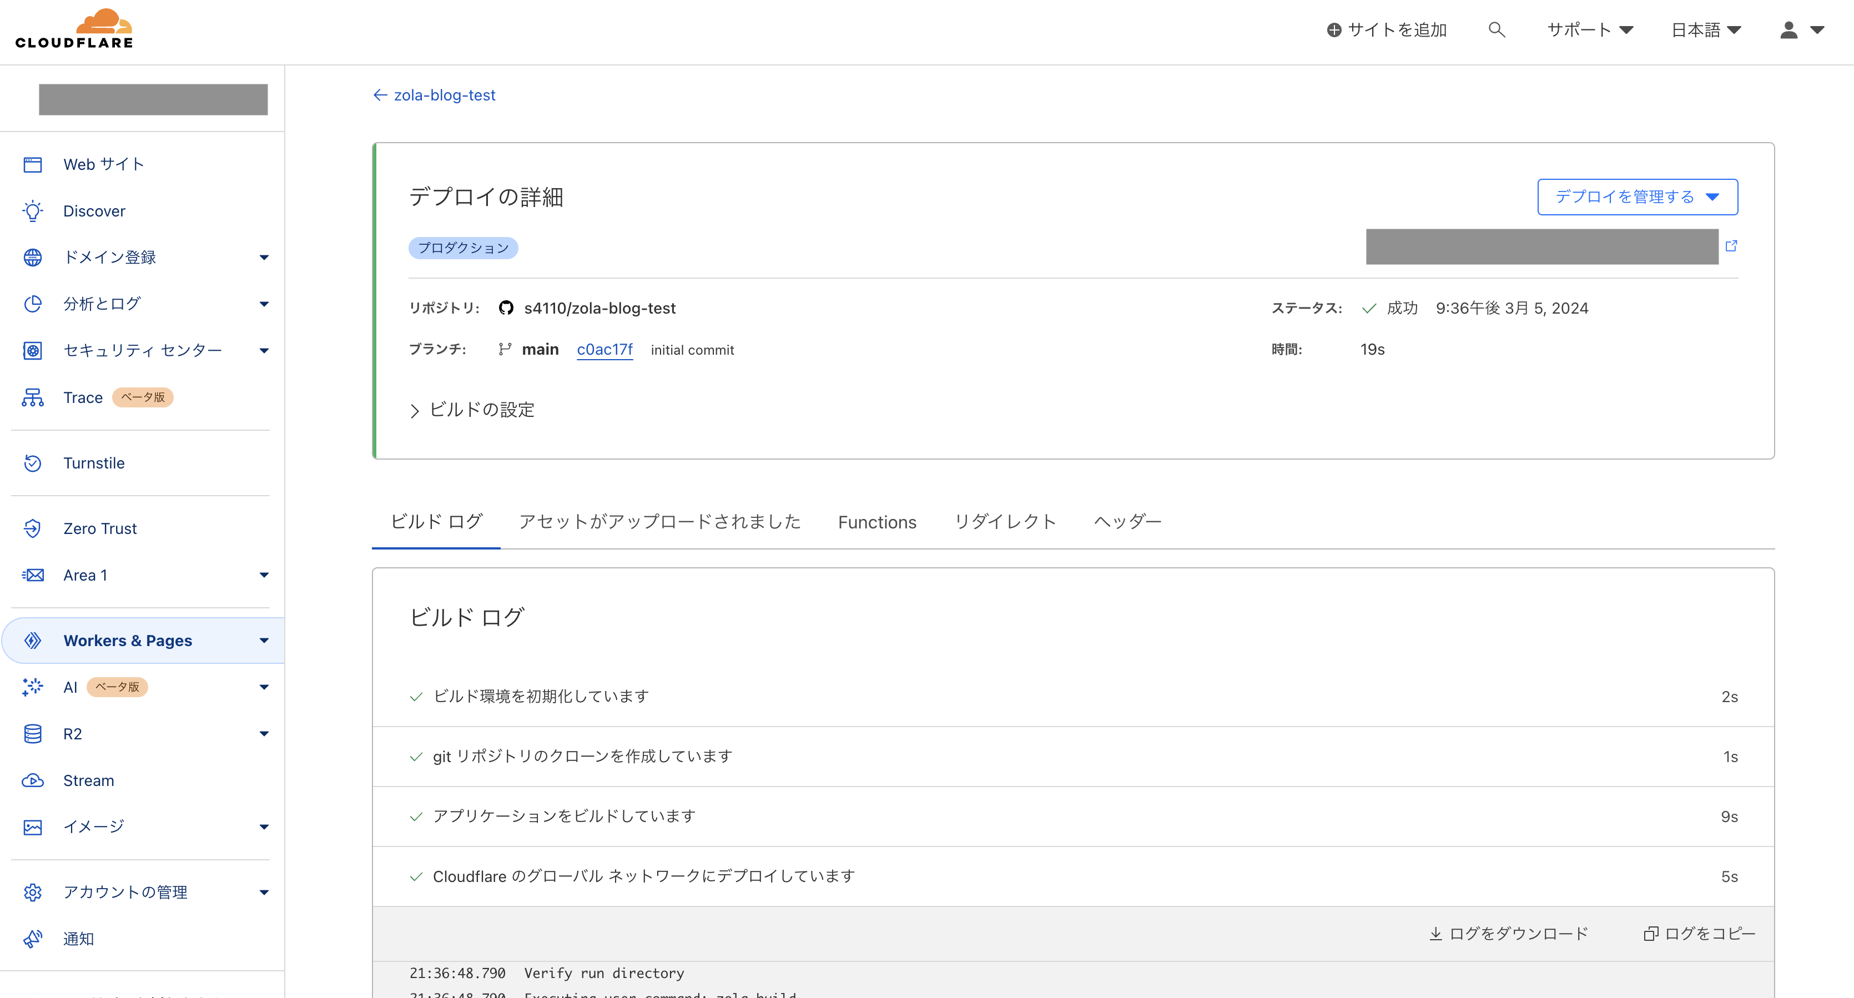The height and width of the screenshot is (998, 1854).
Task: Open commit c0ac17f link
Action: (604, 350)
